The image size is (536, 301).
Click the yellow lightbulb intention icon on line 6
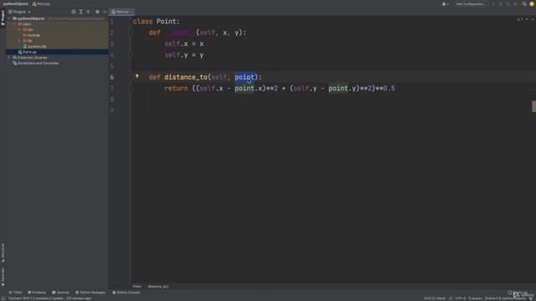137,76
